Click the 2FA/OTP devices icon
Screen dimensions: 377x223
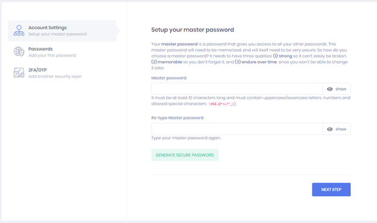(19, 73)
